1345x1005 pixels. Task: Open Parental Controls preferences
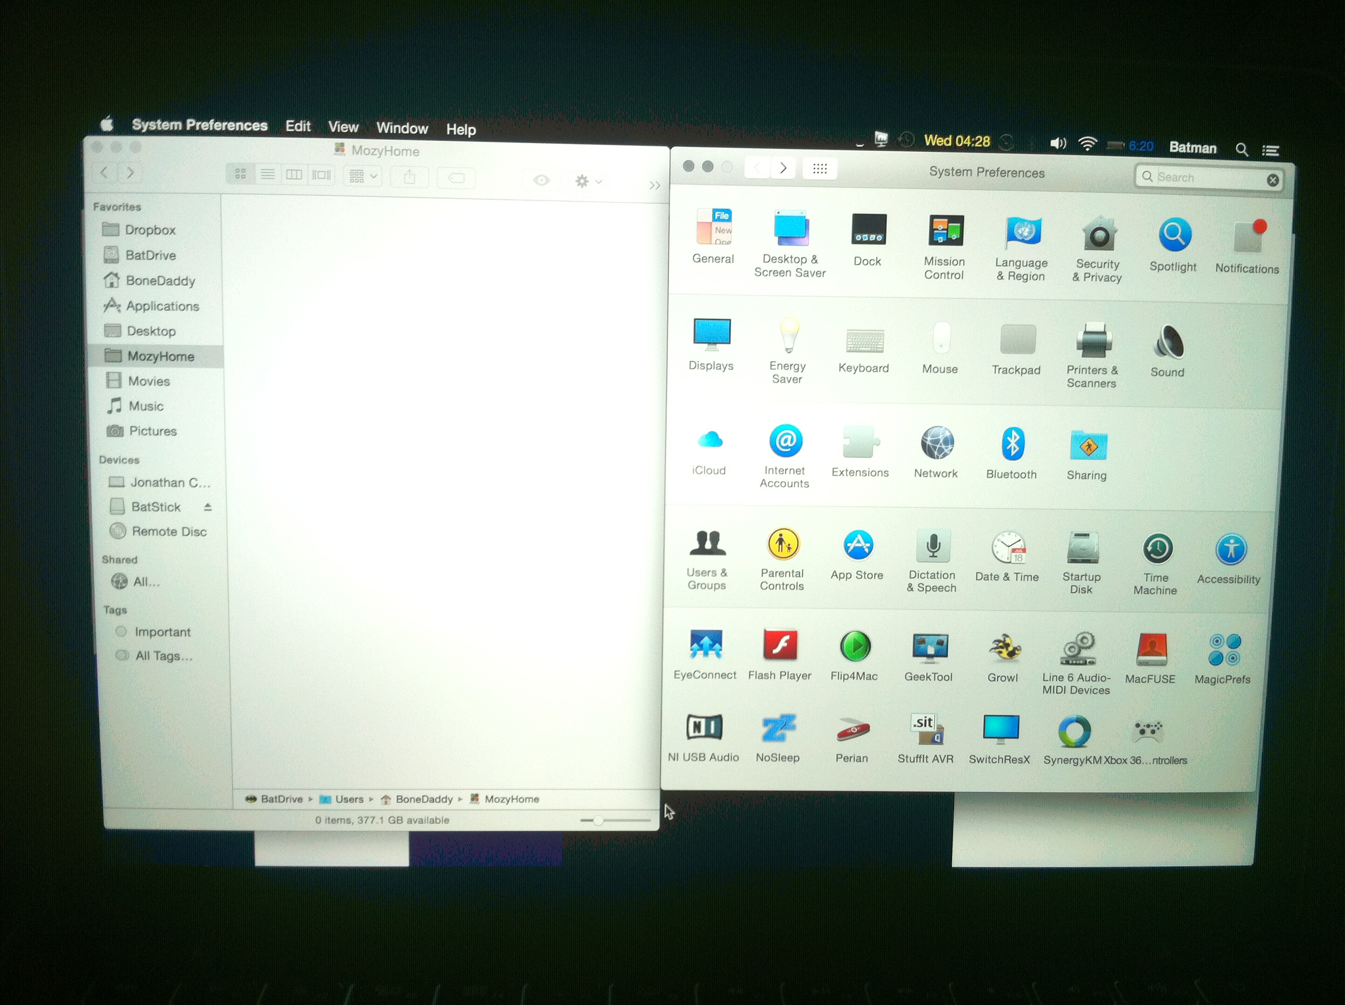pos(783,545)
